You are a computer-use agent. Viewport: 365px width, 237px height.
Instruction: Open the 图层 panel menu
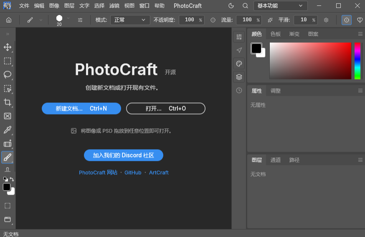click(x=360, y=160)
